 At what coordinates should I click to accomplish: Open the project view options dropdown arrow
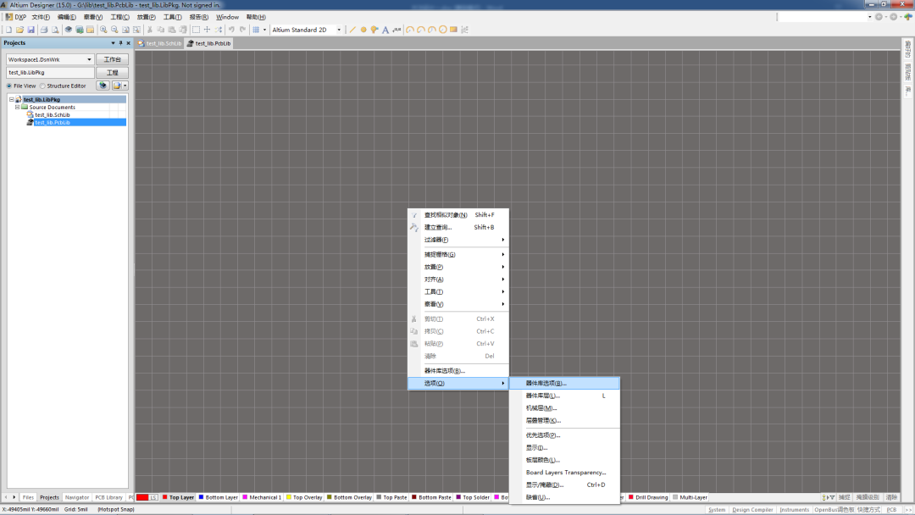tap(125, 86)
